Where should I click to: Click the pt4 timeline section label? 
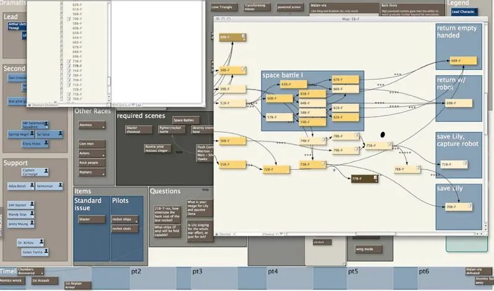273,271
